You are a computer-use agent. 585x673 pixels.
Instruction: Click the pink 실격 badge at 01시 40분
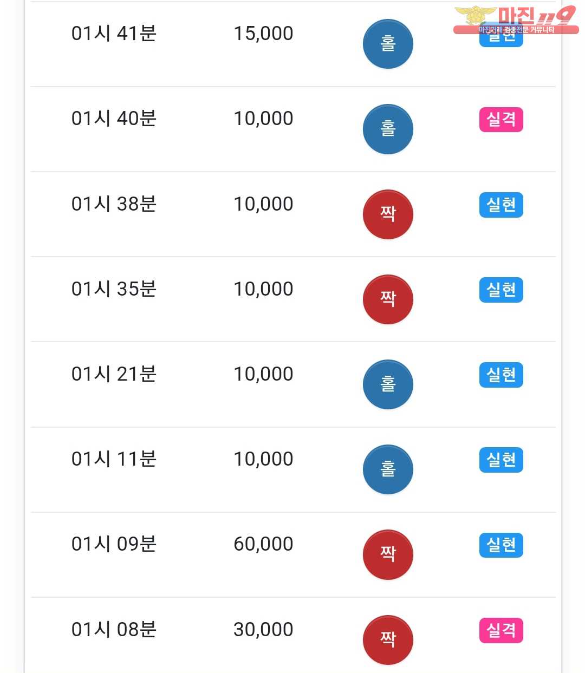(x=501, y=120)
